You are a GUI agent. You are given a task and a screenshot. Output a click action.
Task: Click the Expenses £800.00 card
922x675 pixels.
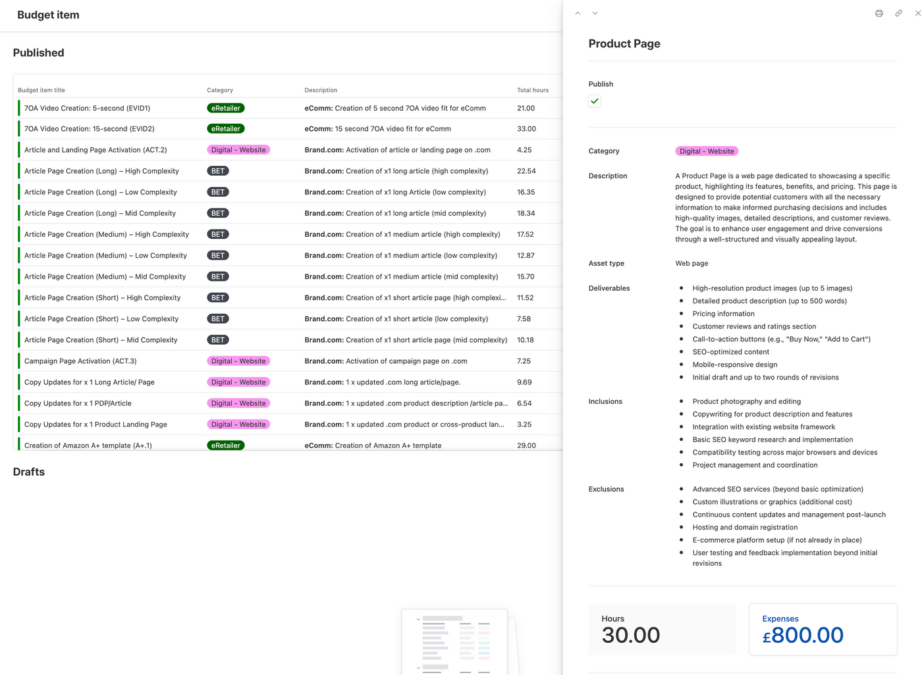point(823,629)
